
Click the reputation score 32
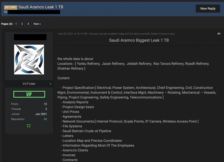coord(45,119)
